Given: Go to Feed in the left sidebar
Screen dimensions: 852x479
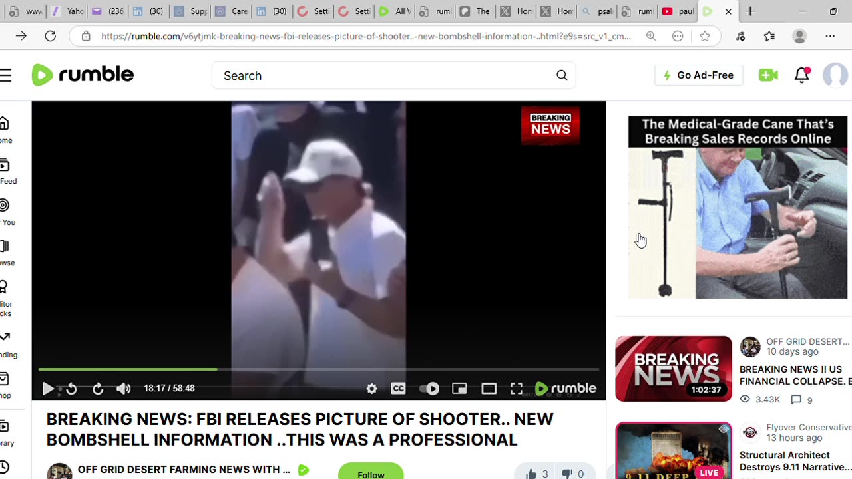Looking at the screenshot, I should click(7, 171).
